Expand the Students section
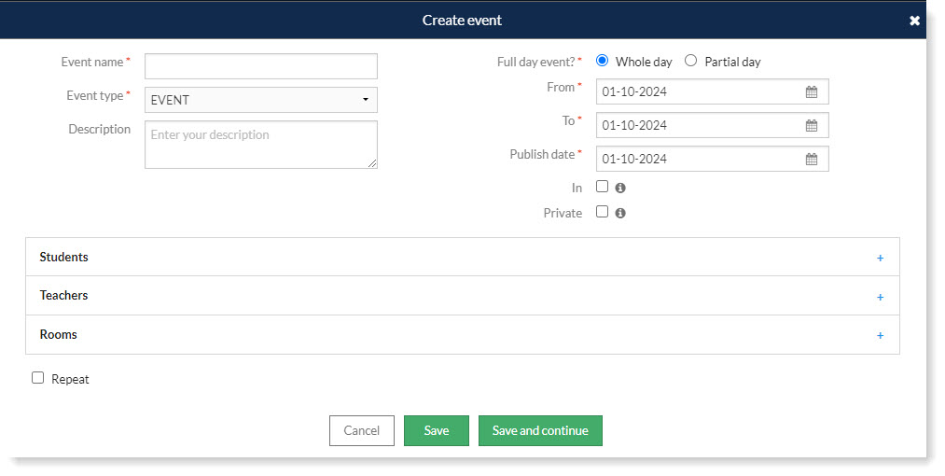Viewport: 945px width, 476px height. (880, 258)
